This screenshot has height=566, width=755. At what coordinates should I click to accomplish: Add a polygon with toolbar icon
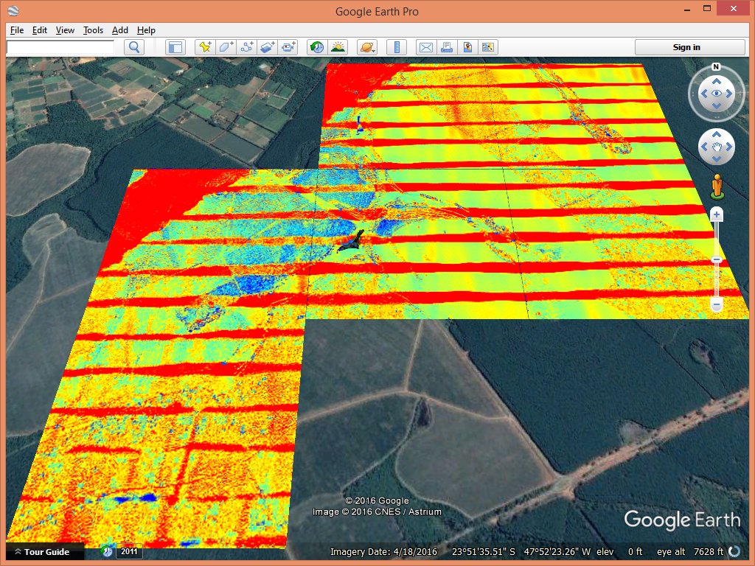click(x=226, y=47)
